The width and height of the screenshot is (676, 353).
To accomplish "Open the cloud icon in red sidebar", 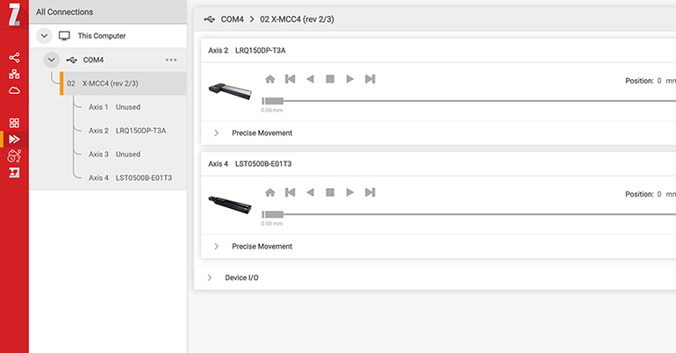I will coord(14,90).
